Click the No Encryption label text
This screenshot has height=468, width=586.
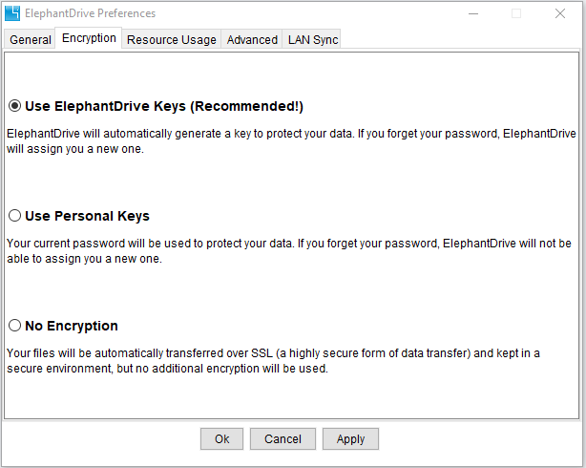[72, 326]
